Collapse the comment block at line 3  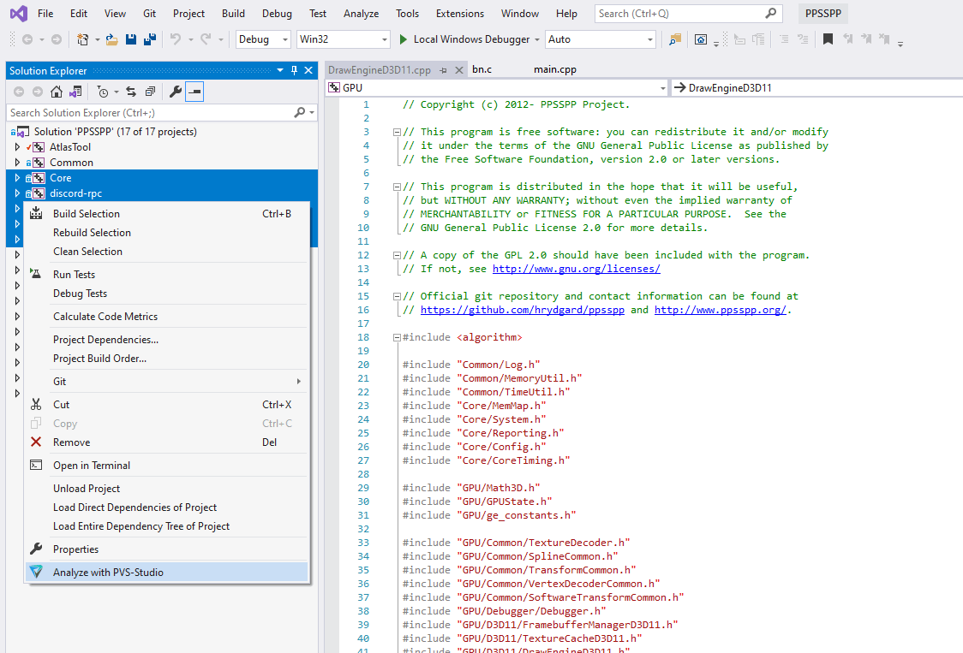point(397,132)
